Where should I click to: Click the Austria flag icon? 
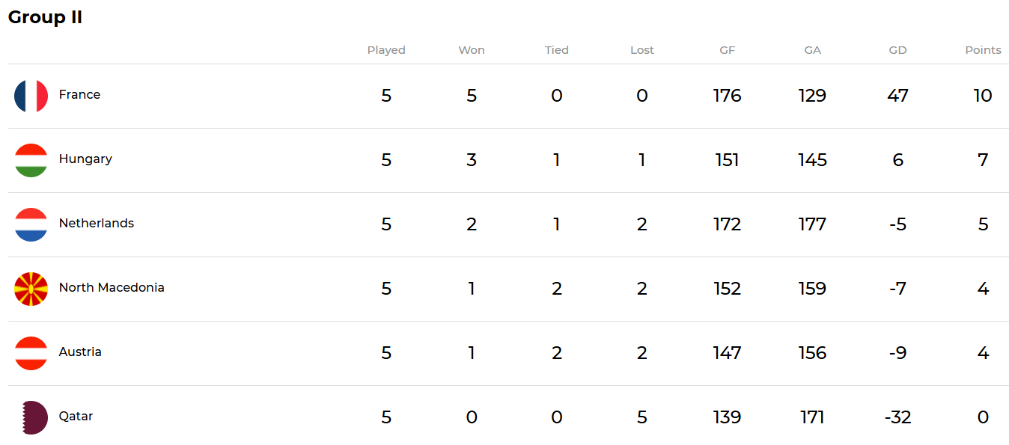tap(31, 353)
